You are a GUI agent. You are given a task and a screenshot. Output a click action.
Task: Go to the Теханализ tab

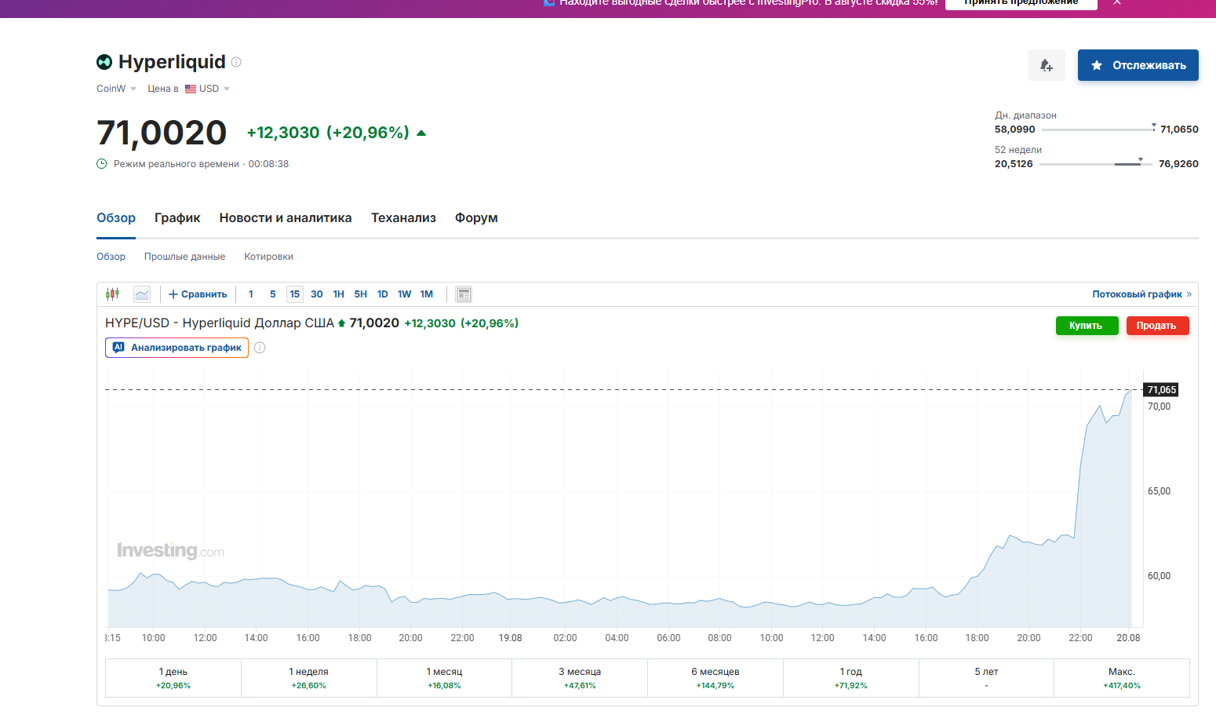[403, 218]
